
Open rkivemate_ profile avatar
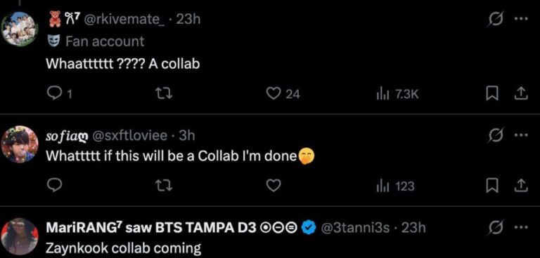coord(20,29)
